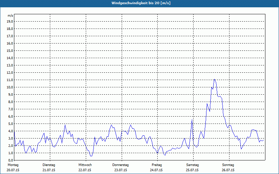Image resolution: width=279 pixels, height=174 pixels.
Task: Select the 12,0 y-axis label
Action: 10,73
